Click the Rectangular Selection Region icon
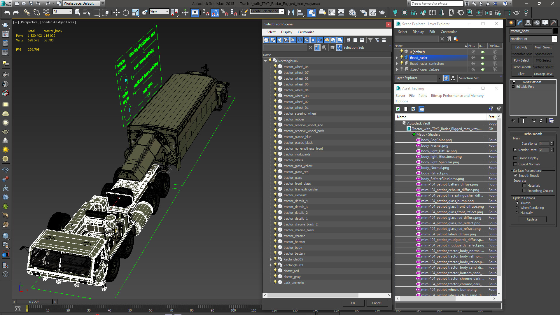 click(x=96, y=13)
